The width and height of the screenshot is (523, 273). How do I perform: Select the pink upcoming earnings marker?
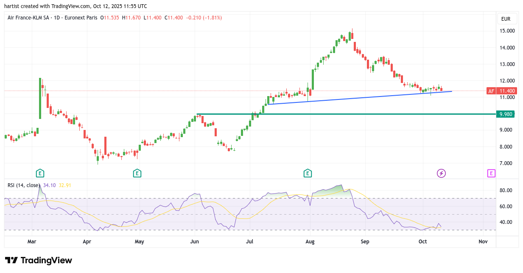(491, 173)
